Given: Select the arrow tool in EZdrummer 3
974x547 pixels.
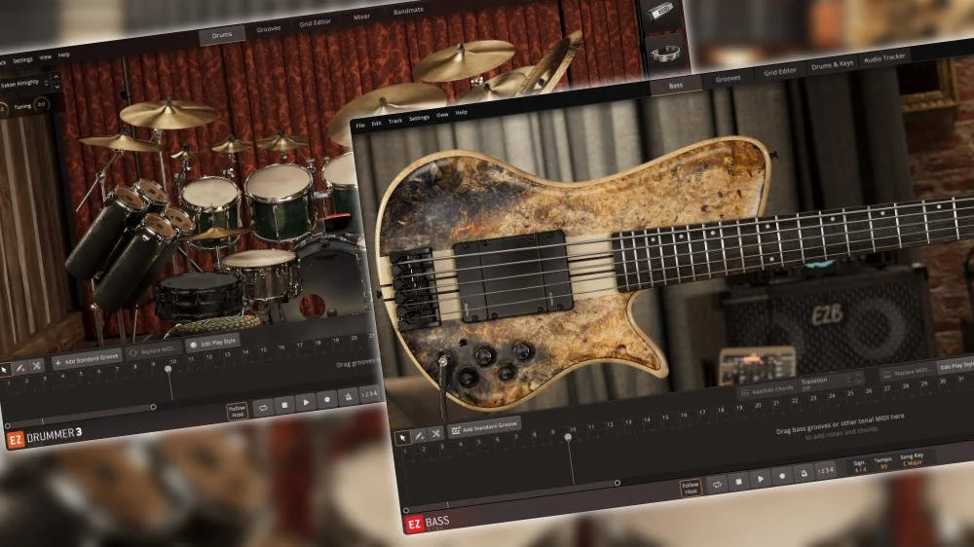Looking at the screenshot, I should tap(4, 369).
